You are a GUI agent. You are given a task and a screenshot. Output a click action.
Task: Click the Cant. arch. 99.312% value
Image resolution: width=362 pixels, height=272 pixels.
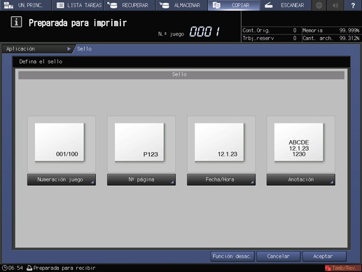point(349,38)
